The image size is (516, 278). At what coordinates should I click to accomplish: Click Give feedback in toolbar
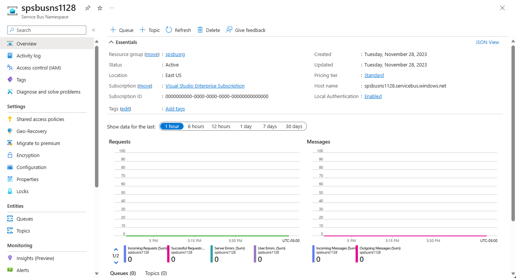click(246, 30)
